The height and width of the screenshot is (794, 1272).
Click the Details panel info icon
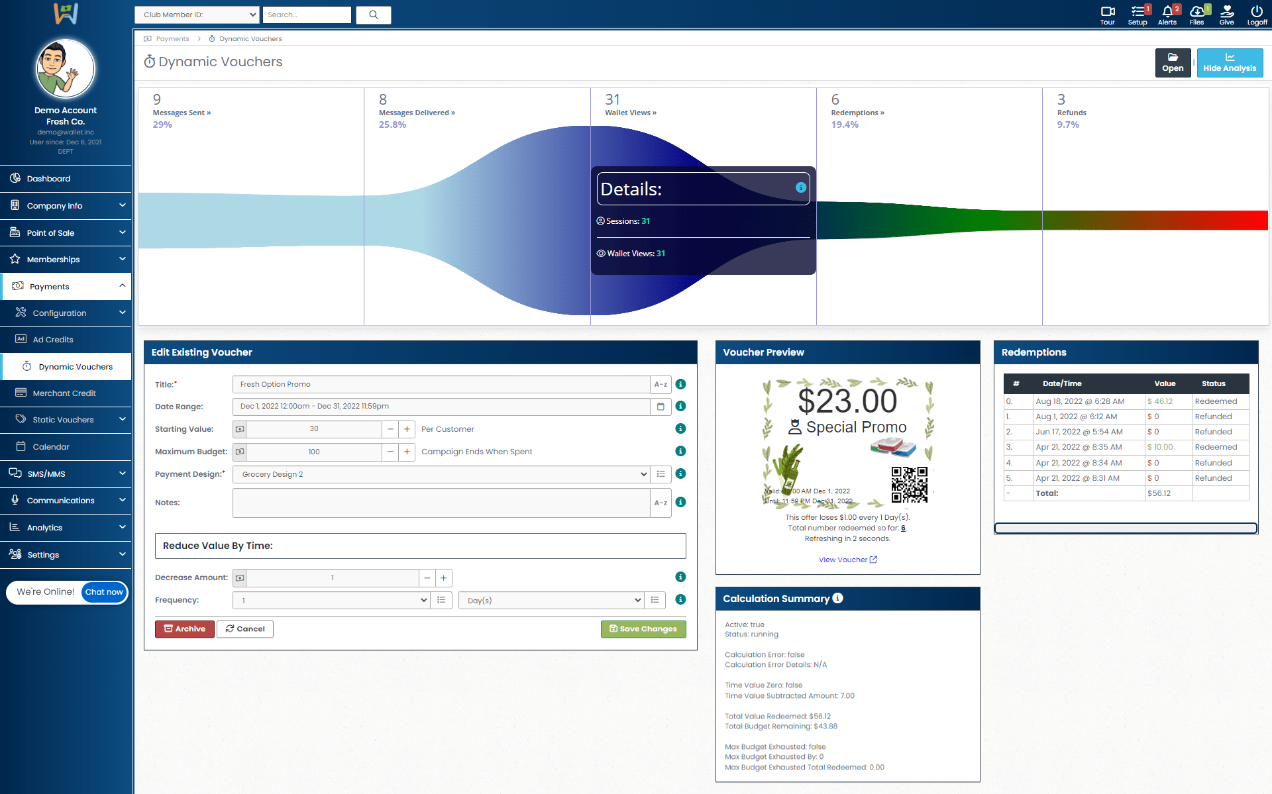[800, 187]
